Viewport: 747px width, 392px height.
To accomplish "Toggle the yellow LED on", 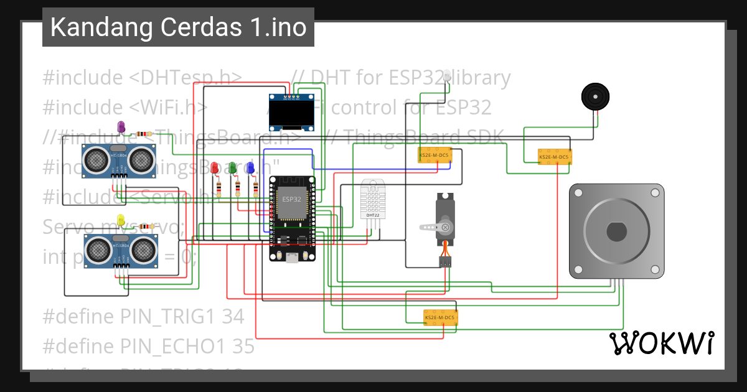I will [x=121, y=219].
